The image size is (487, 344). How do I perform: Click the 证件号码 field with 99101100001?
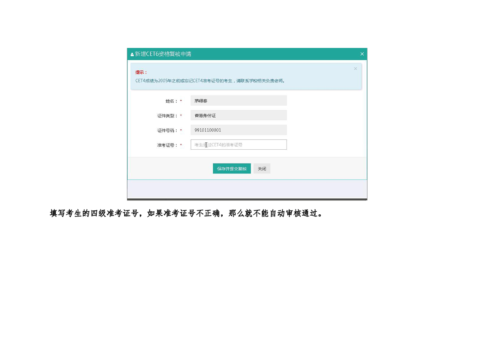click(238, 130)
